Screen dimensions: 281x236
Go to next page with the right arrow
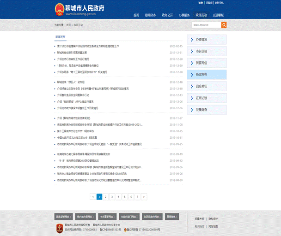(x=144, y=197)
